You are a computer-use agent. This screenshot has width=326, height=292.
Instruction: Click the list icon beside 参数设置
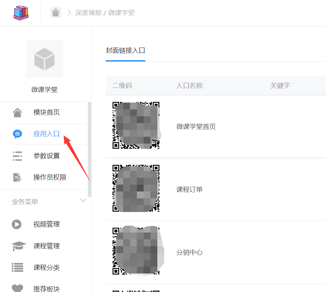click(17, 156)
